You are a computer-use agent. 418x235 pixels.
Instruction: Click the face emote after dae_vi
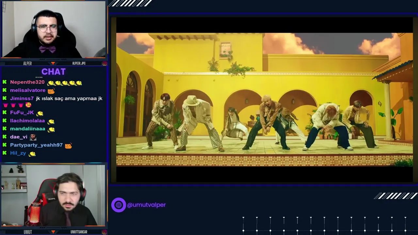[x=33, y=137]
